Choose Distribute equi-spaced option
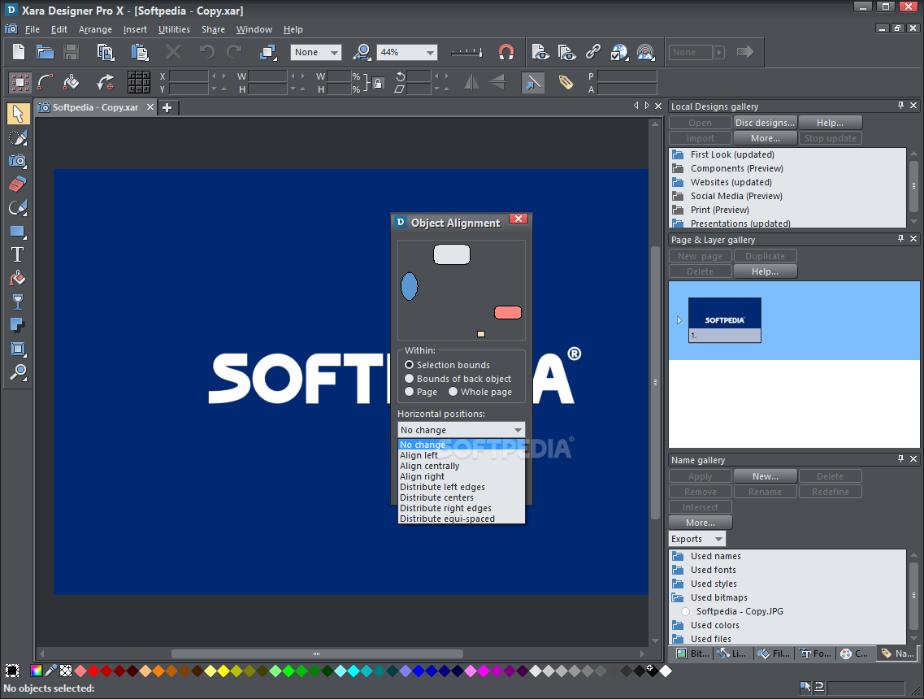The width and height of the screenshot is (924, 699). 462,519
